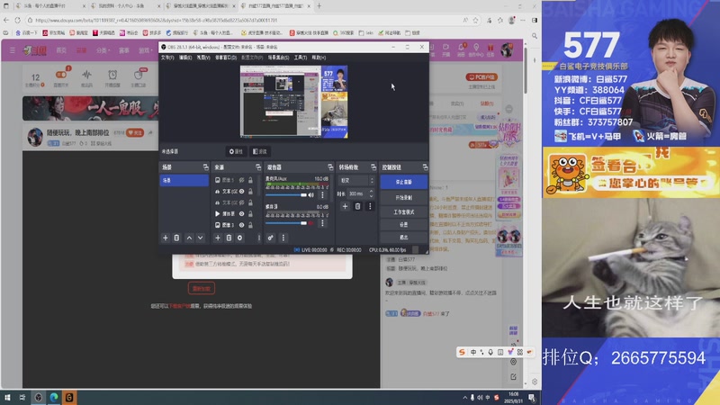The width and height of the screenshot is (720, 405).
Task: Click Exit in OBS controls
Action: point(403,238)
